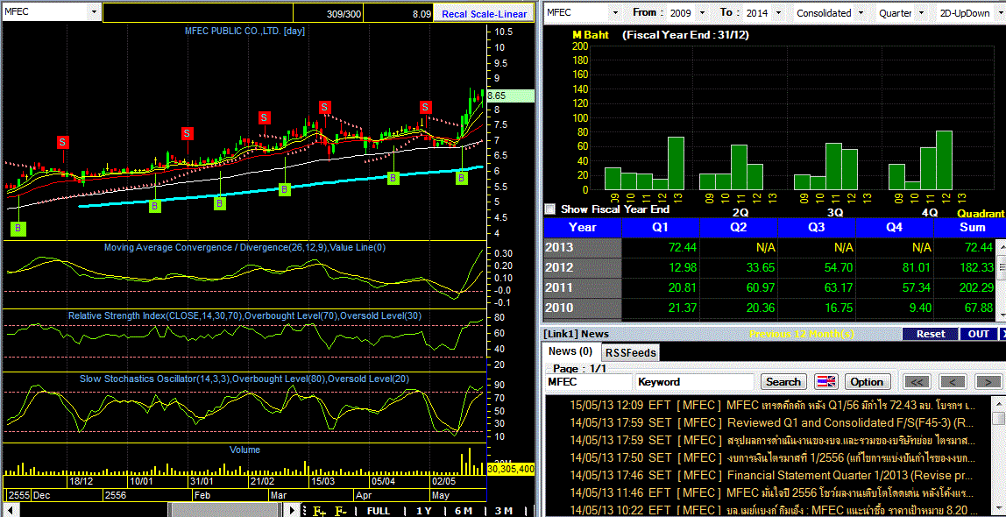The height and width of the screenshot is (517, 1006).
Task: Click the Q2 column header
Action: 739,227
